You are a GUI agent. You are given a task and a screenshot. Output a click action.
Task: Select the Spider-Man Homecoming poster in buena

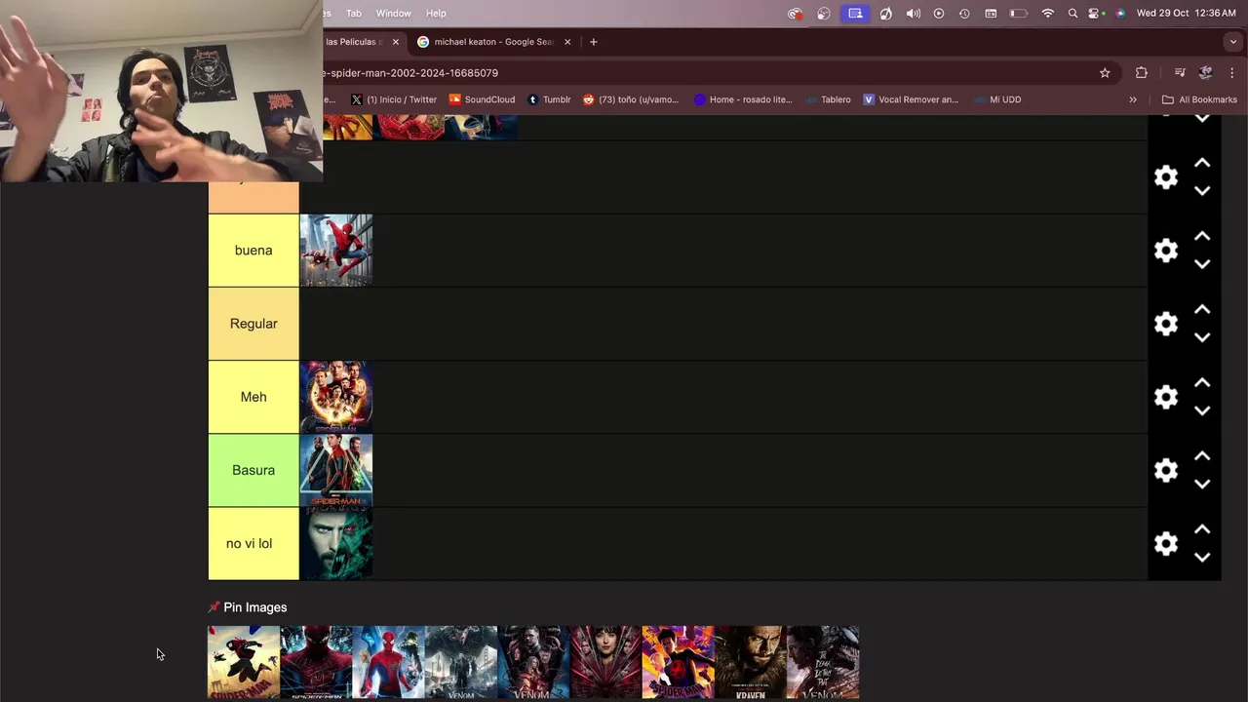click(336, 251)
